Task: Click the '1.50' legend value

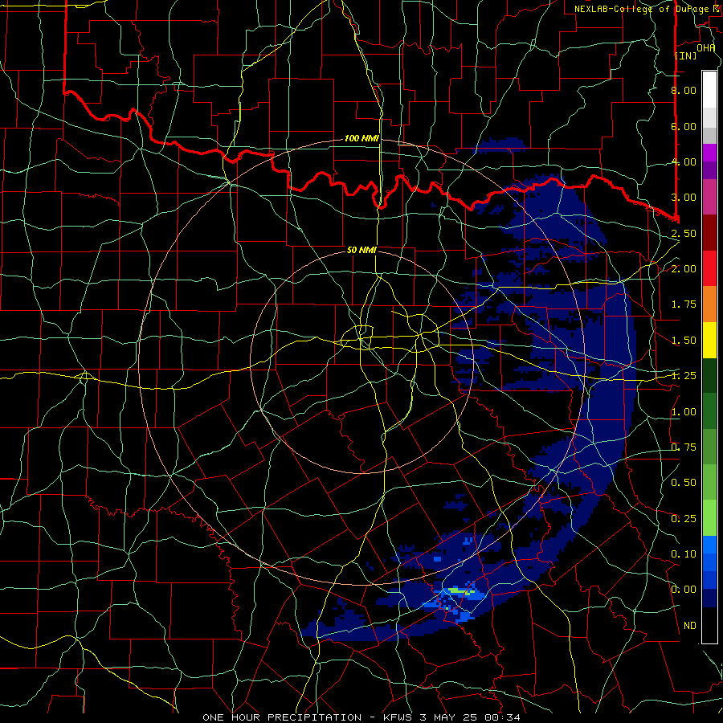Action: point(684,341)
